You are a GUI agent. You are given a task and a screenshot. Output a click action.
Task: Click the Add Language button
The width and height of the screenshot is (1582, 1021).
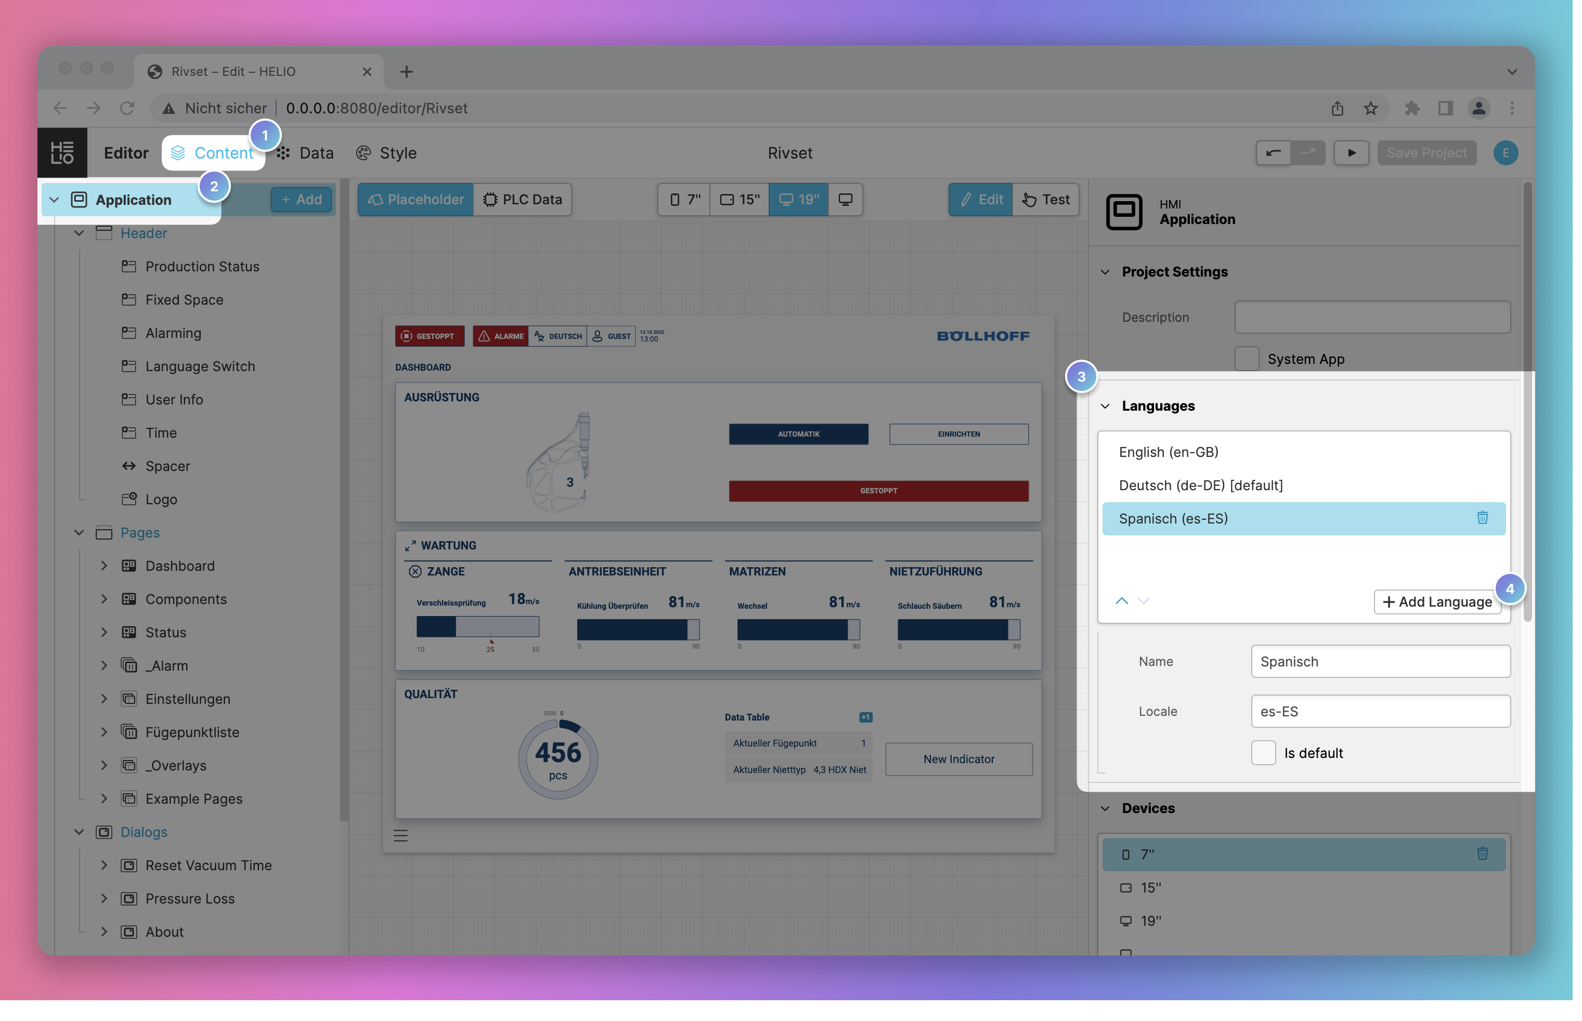[1437, 601]
